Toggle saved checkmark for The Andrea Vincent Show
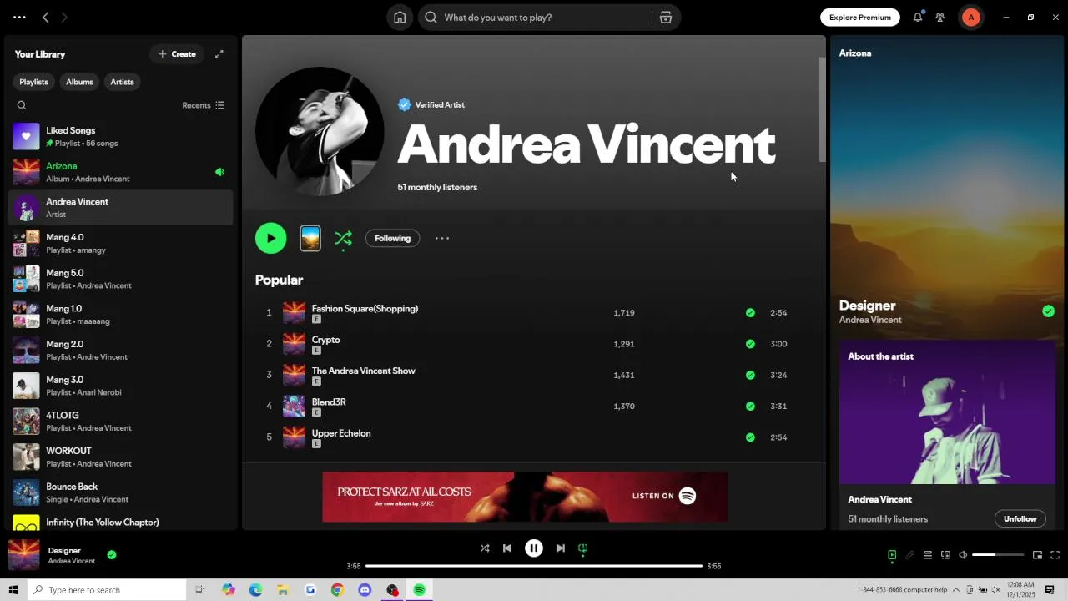Screen dimensions: 1068x601 click(x=750, y=375)
